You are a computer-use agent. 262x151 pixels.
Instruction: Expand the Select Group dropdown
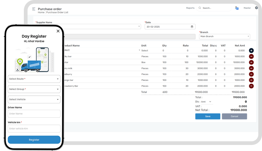click(34, 89)
